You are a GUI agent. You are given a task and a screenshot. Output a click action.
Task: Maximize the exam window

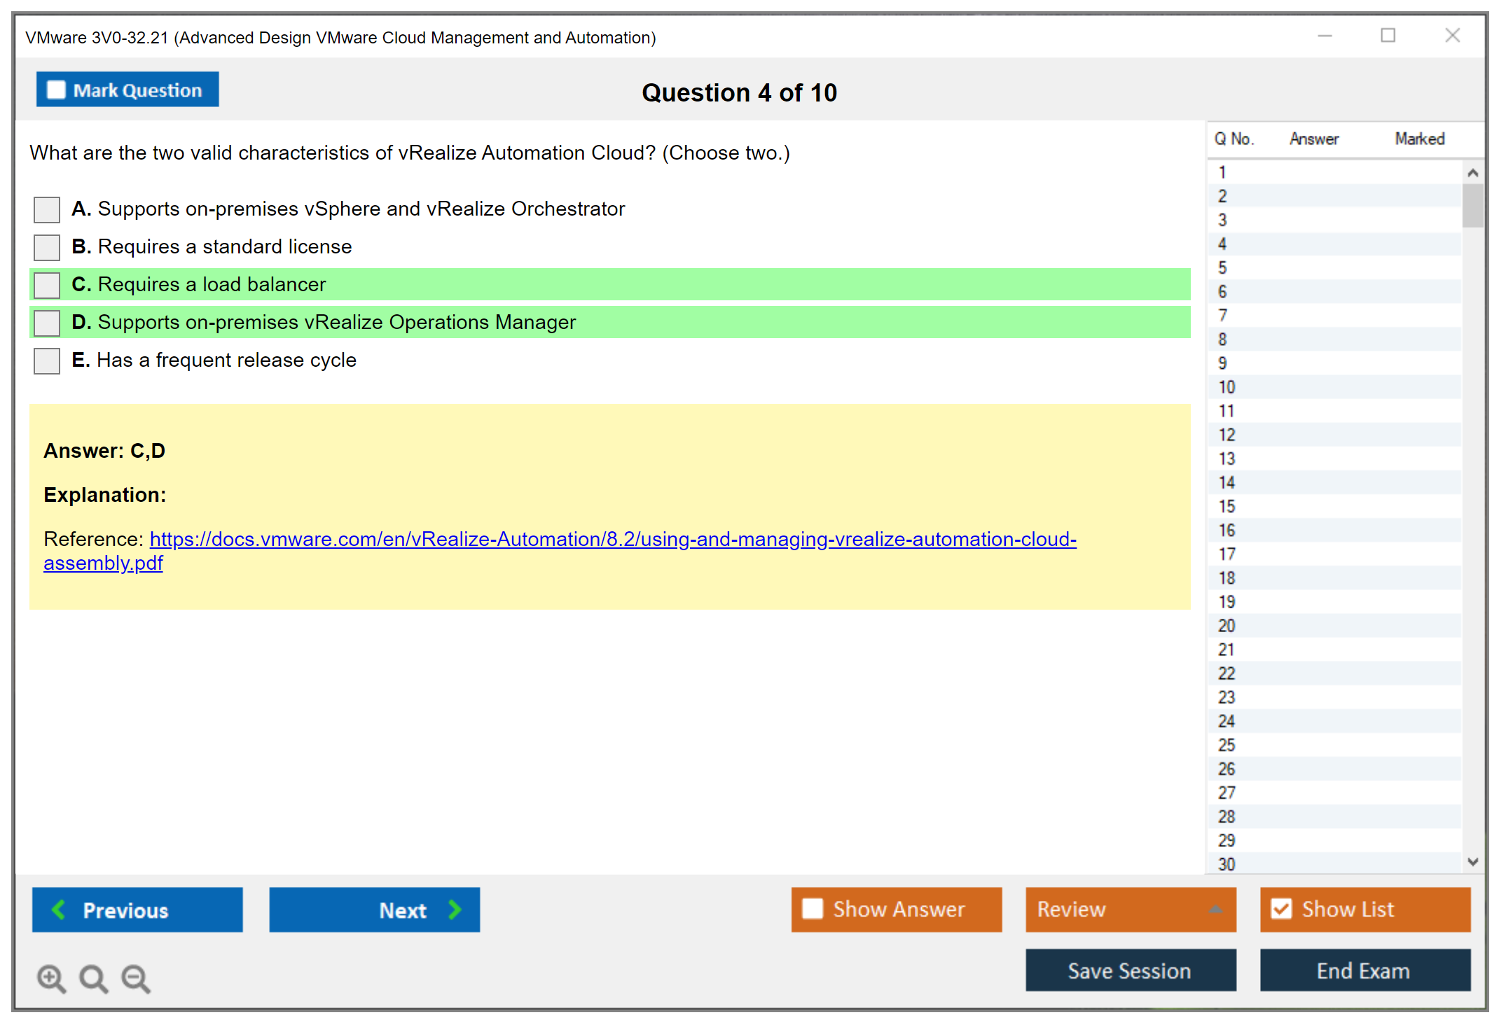(x=1388, y=36)
